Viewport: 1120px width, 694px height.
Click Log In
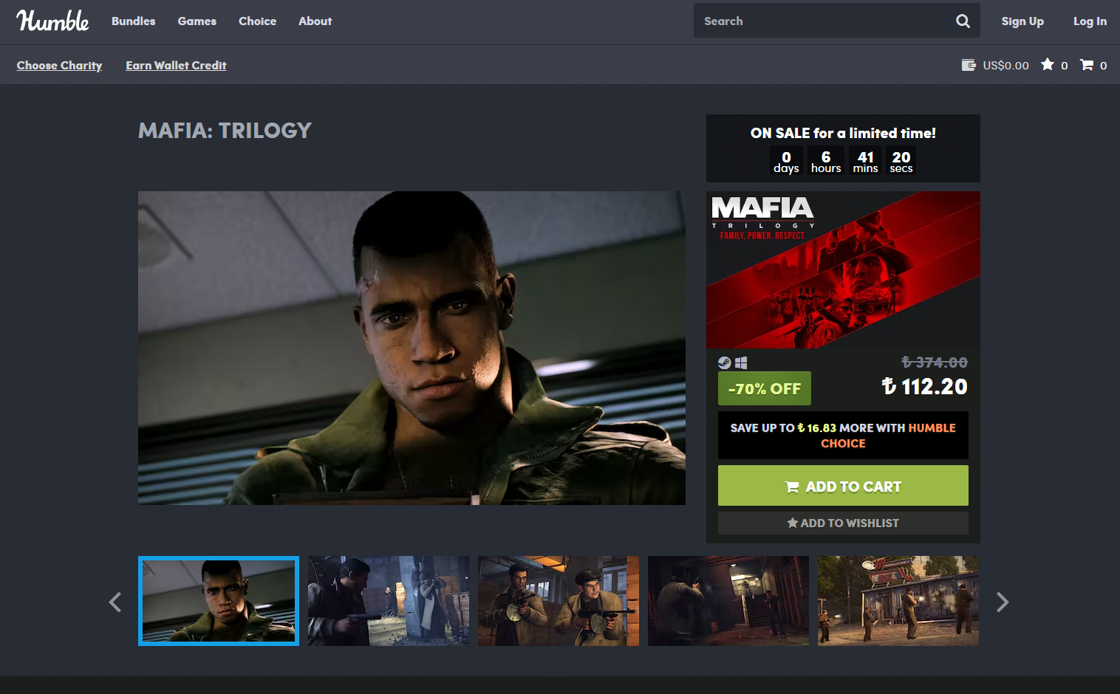(x=1090, y=21)
